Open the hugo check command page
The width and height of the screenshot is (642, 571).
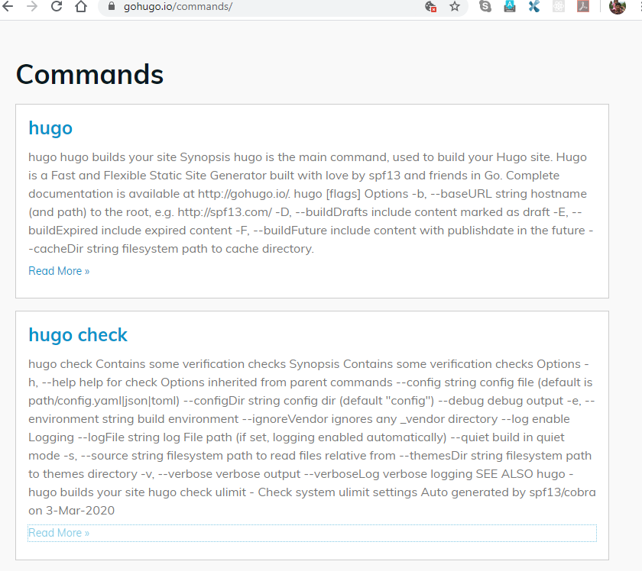pyautogui.click(x=78, y=334)
